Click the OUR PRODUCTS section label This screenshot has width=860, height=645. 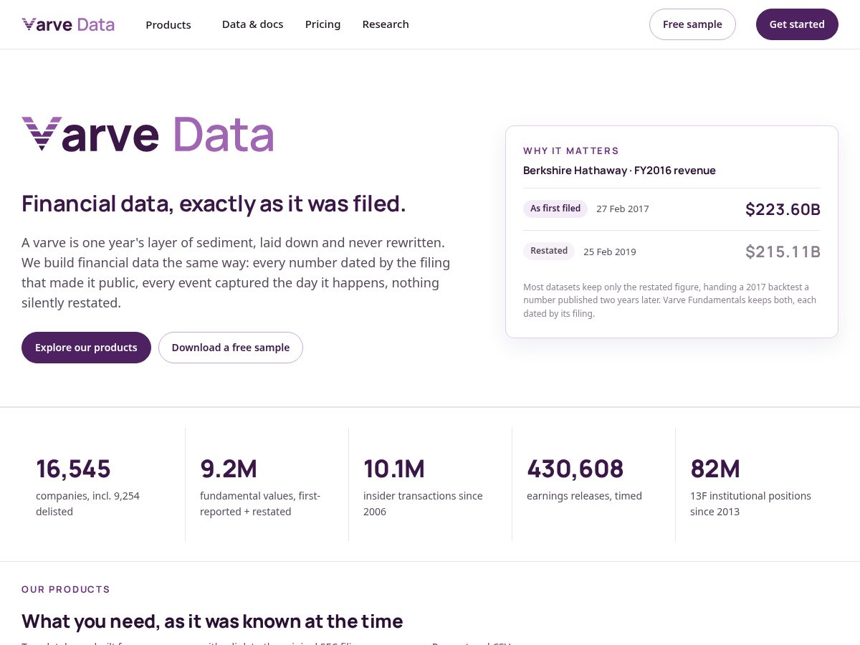click(x=66, y=589)
